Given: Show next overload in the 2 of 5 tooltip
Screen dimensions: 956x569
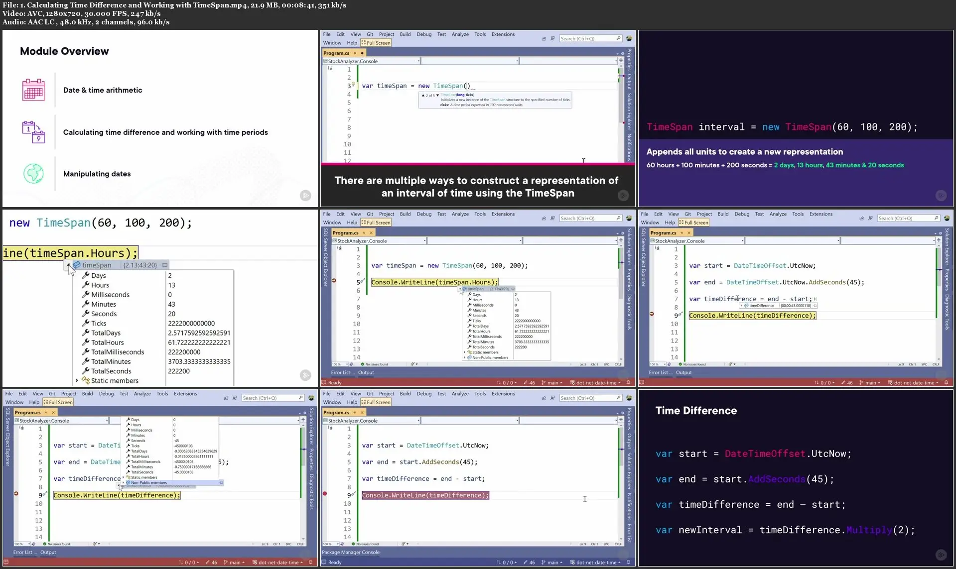Looking at the screenshot, I should click(437, 95).
